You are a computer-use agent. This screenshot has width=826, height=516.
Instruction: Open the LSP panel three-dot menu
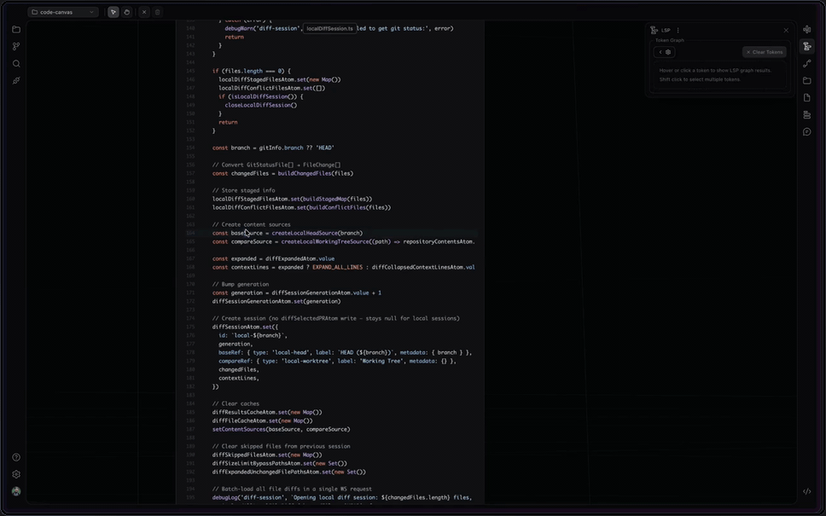click(678, 30)
